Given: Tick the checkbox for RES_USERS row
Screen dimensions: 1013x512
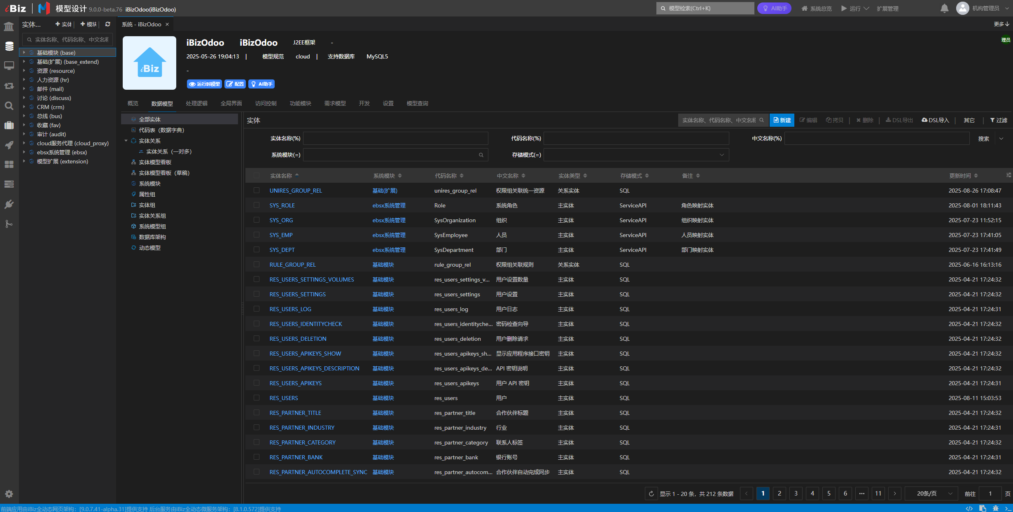Looking at the screenshot, I should coord(257,398).
